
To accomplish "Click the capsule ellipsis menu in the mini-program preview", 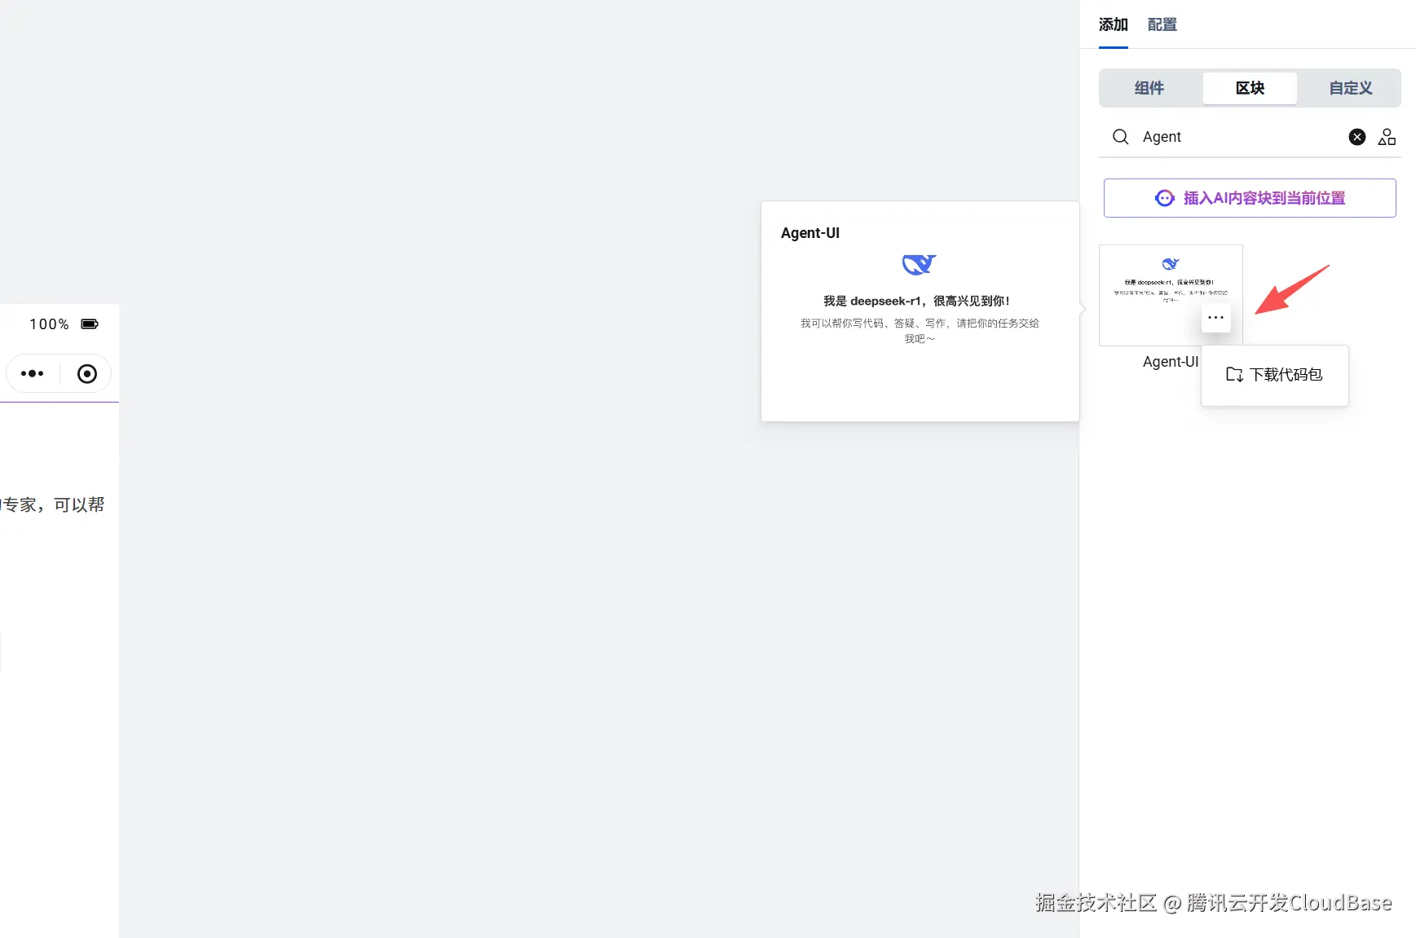I will [x=32, y=373].
